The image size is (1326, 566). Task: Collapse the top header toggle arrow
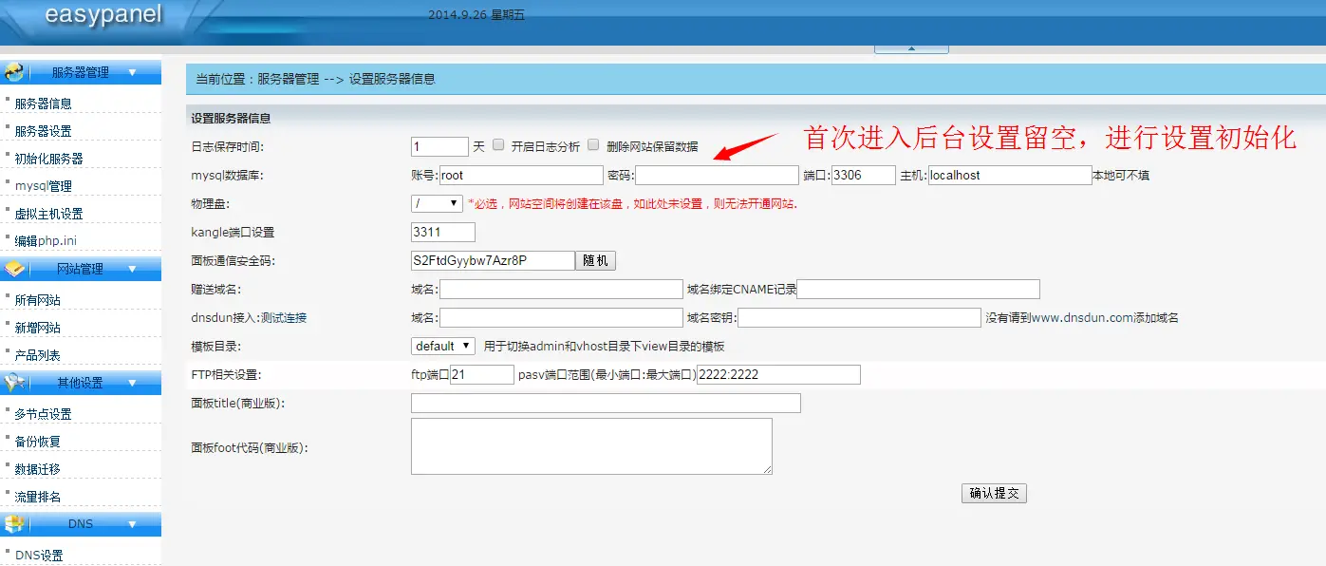click(910, 47)
